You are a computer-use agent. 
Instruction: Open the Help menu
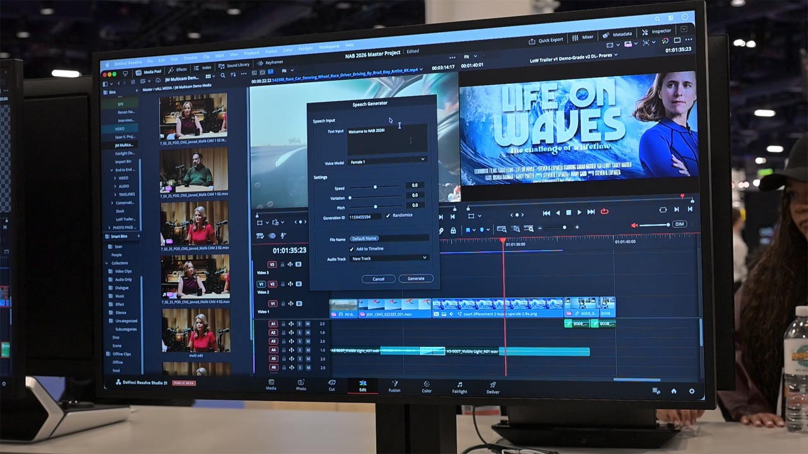pos(349,45)
